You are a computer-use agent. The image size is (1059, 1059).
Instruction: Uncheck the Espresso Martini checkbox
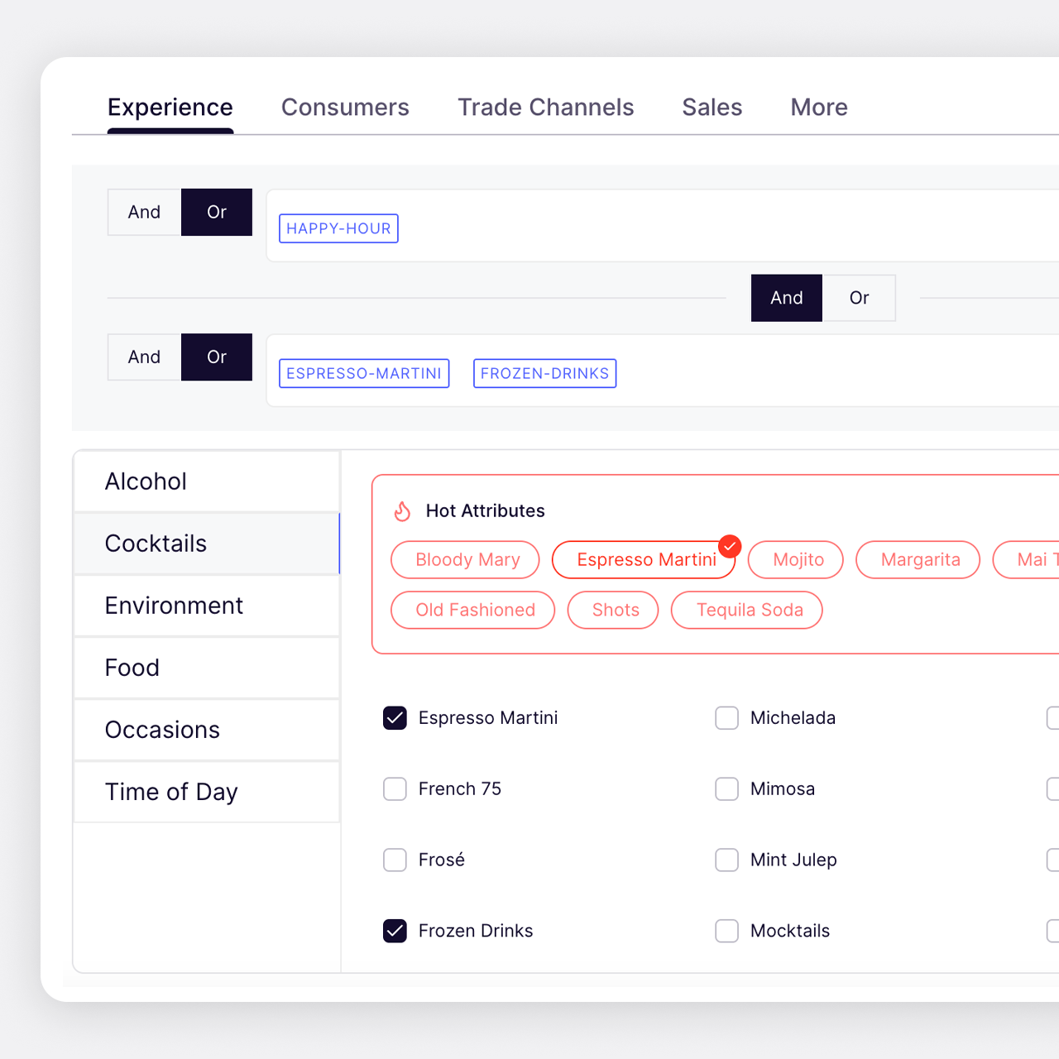(395, 718)
